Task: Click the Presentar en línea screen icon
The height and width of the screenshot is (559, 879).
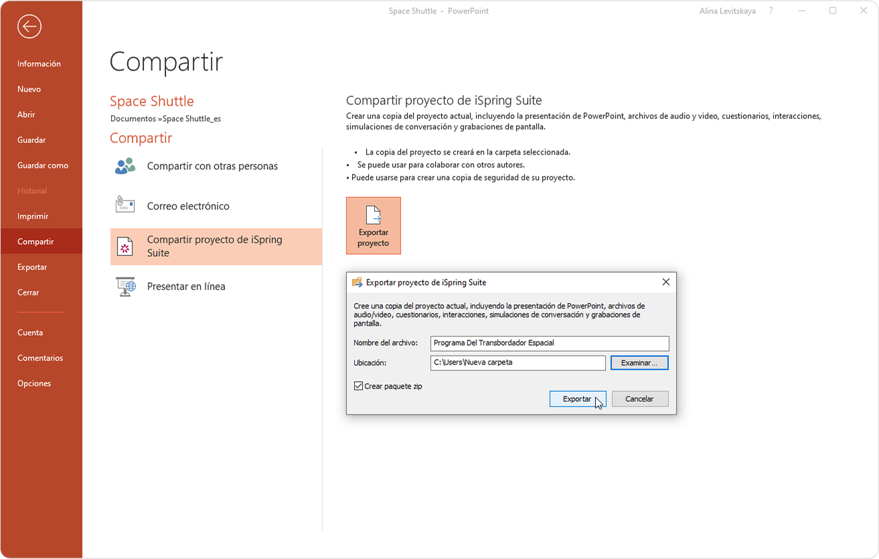Action: [x=125, y=286]
